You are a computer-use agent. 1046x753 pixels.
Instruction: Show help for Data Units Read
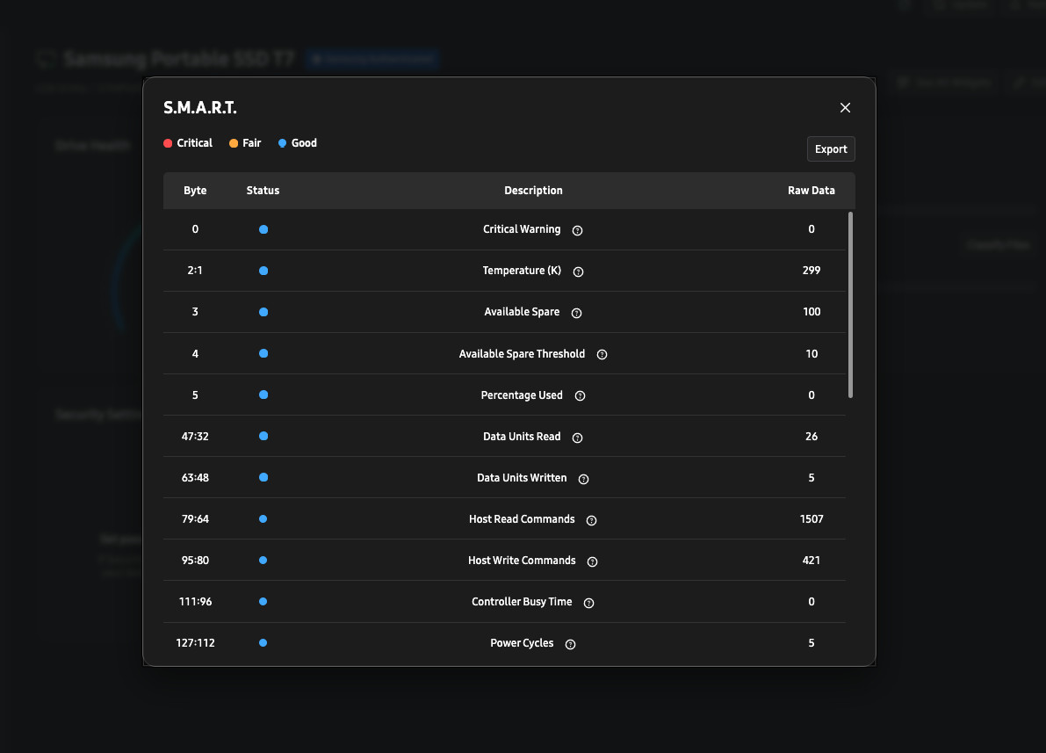[578, 438]
